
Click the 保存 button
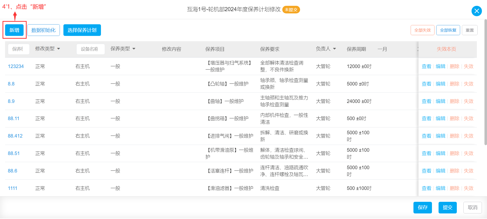click(423, 207)
